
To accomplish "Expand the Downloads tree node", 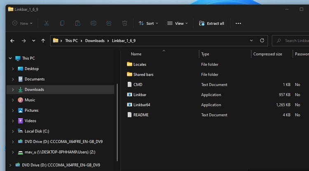I will [13, 90].
